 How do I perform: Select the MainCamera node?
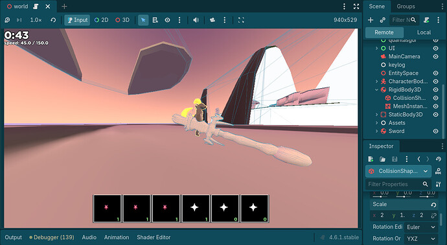pos(404,56)
